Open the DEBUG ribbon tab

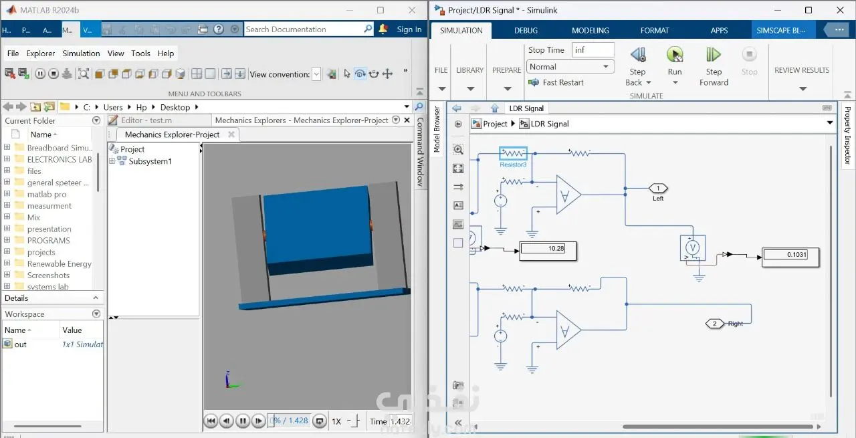coord(526,30)
